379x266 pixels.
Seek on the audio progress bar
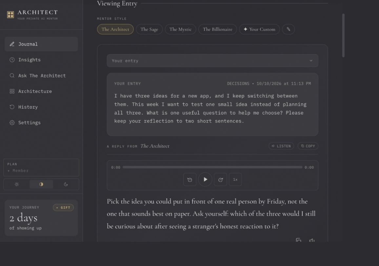point(212,167)
